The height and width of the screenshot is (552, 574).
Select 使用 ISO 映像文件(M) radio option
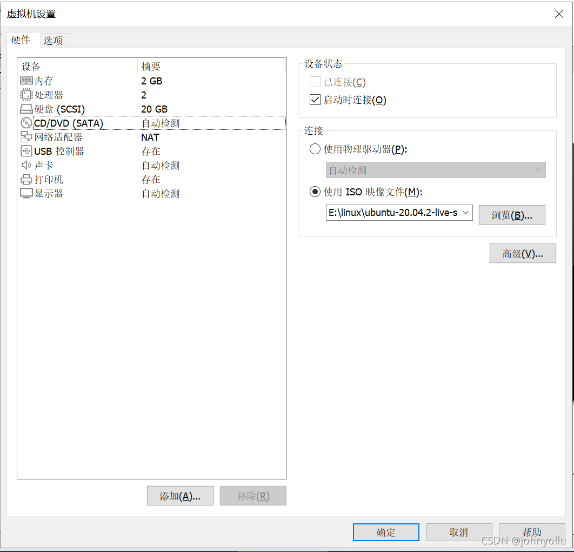[x=315, y=192]
